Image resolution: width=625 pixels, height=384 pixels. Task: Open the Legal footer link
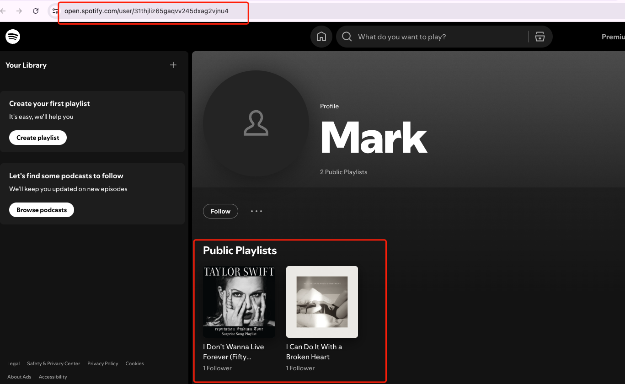pos(14,363)
